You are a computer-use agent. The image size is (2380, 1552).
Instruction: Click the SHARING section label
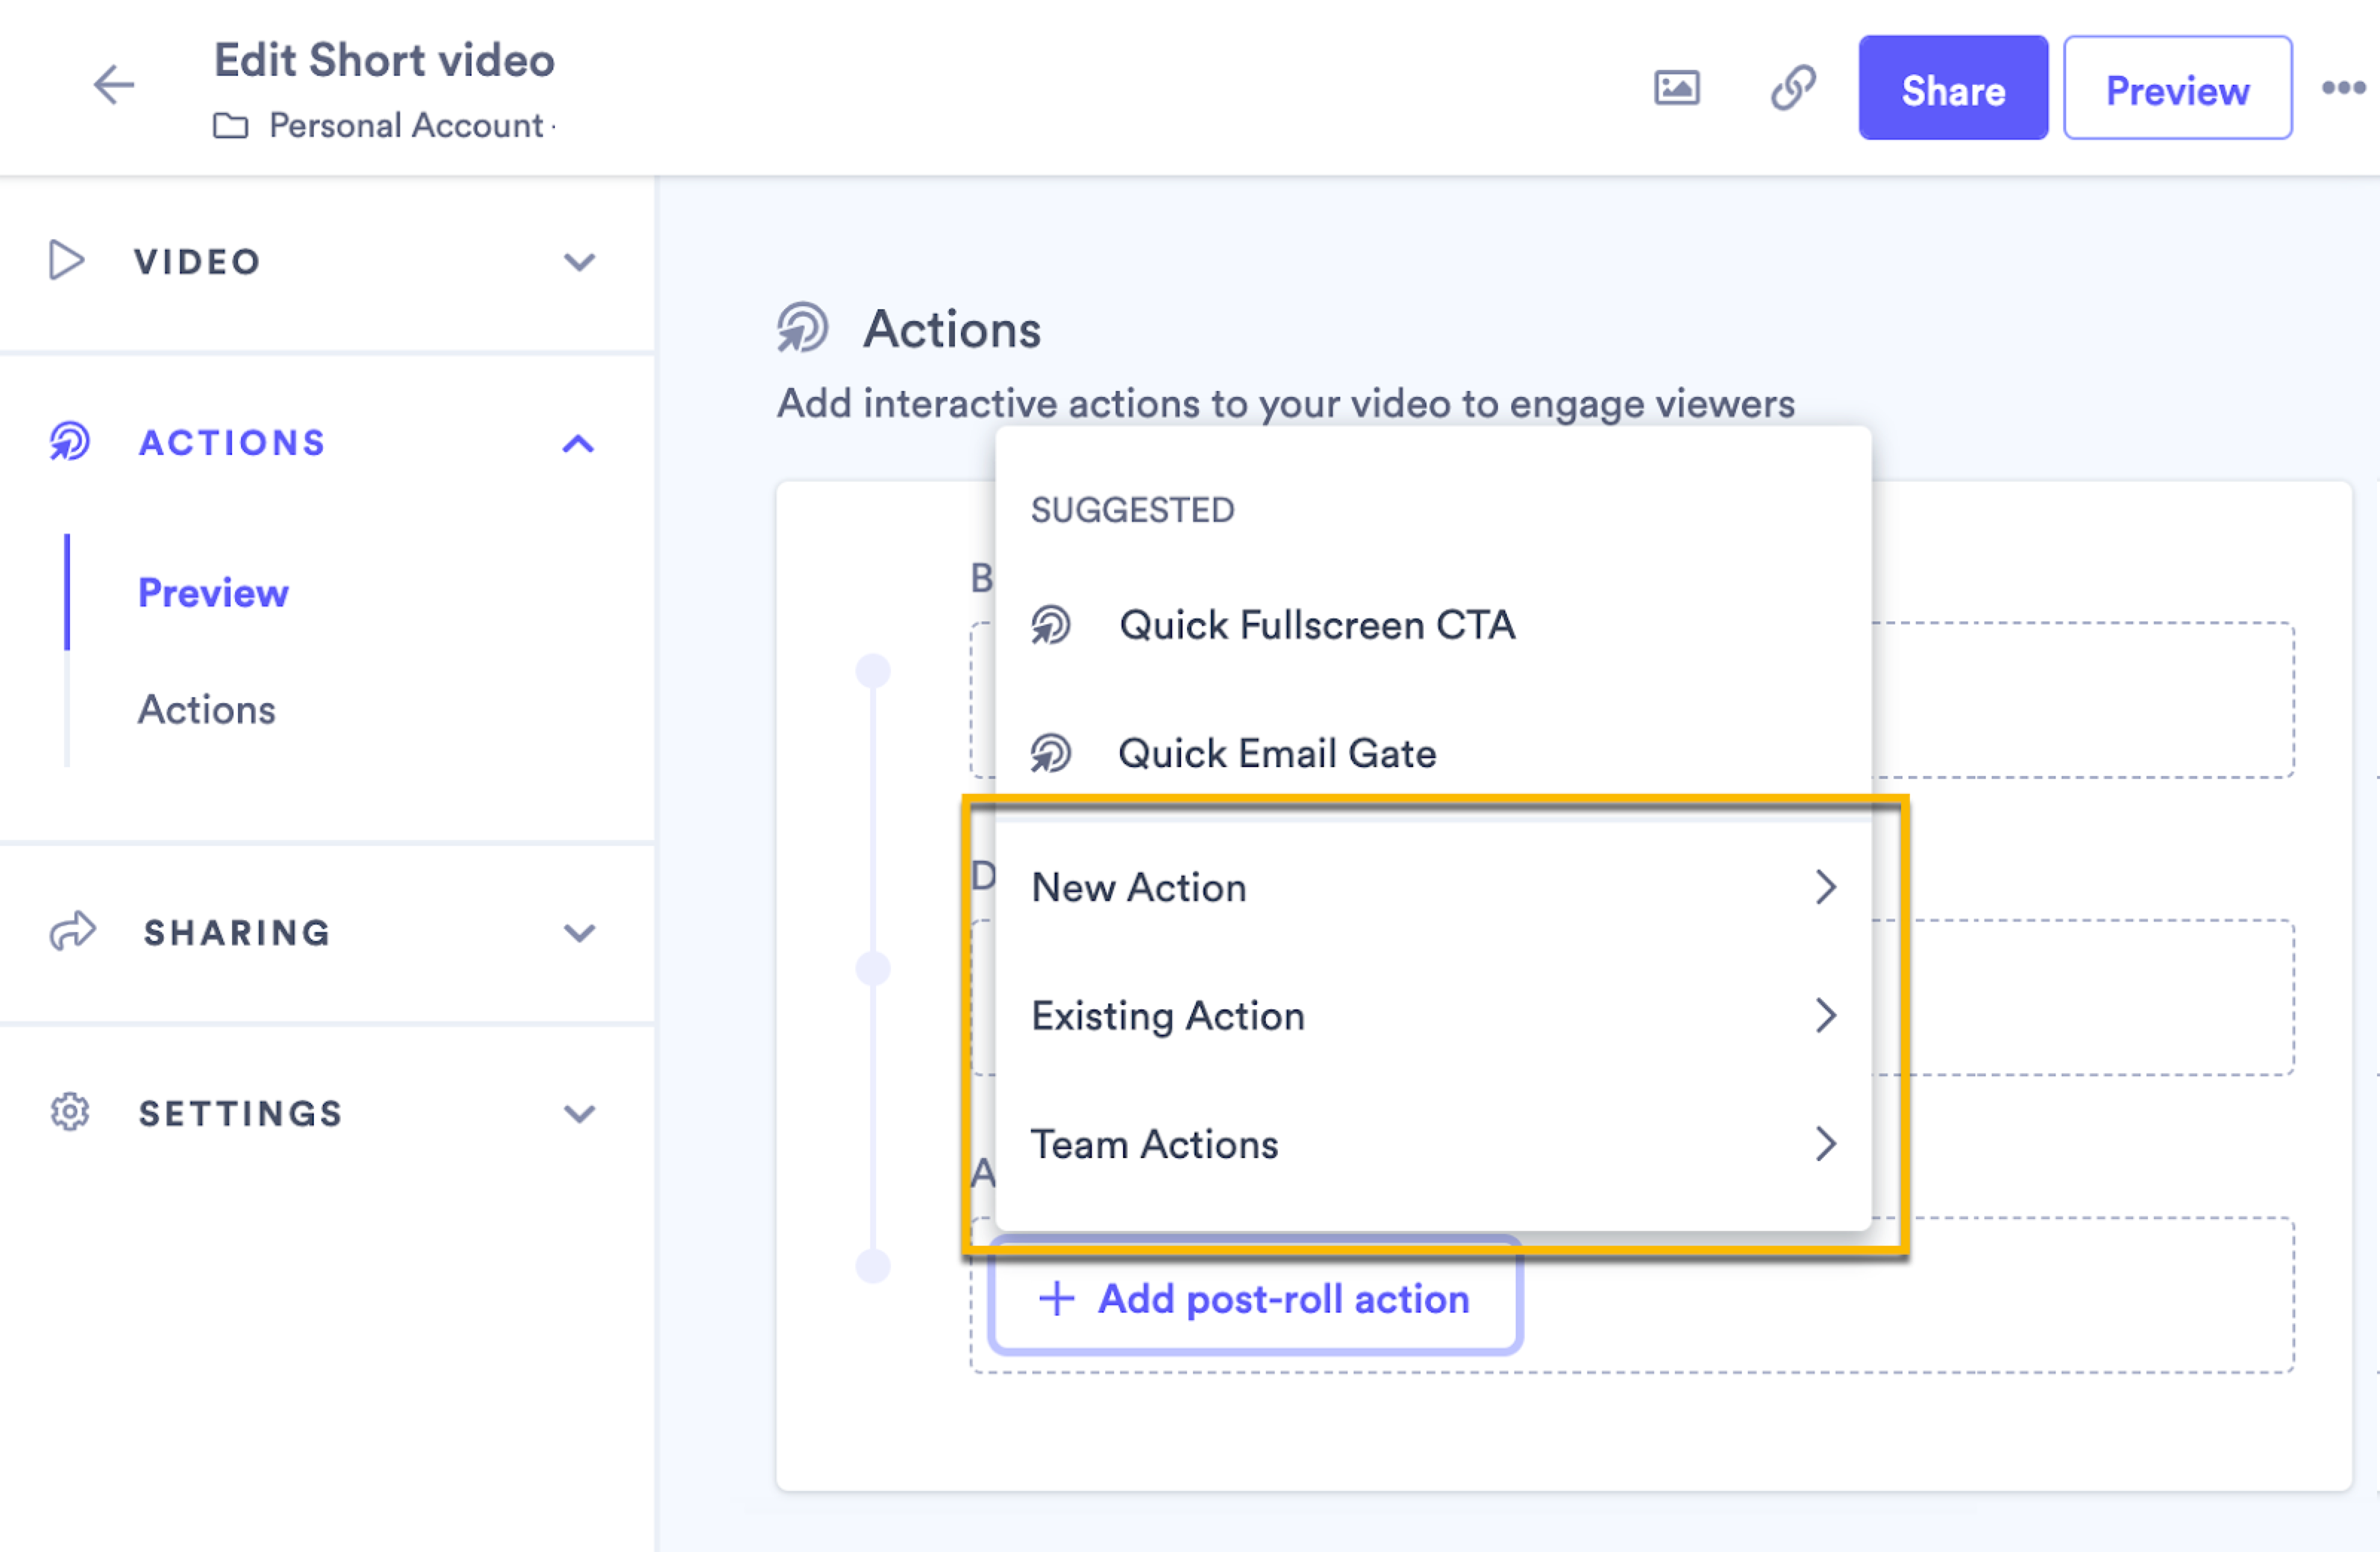[x=237, y=932]
